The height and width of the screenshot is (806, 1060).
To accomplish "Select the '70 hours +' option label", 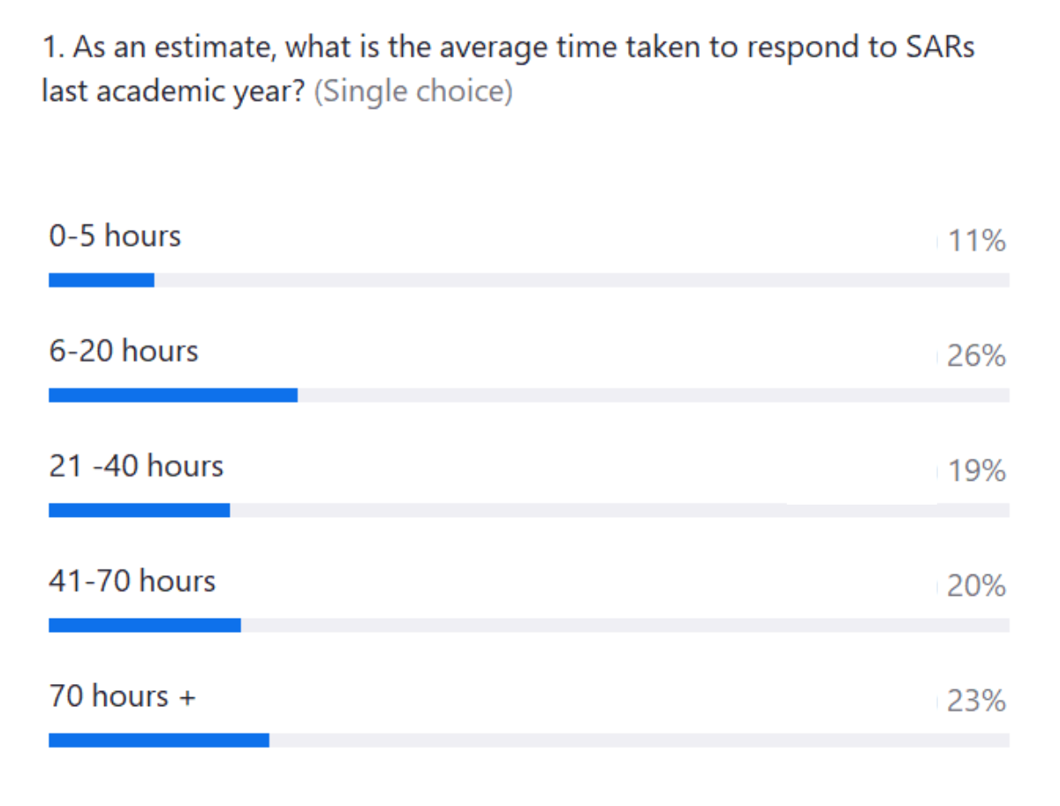I will [122, 696].
